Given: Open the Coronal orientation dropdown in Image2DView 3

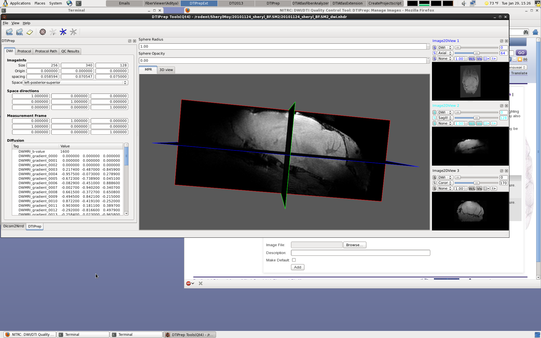Looking at the screenshot, I should pyautogui.click(x=445, y=183).
